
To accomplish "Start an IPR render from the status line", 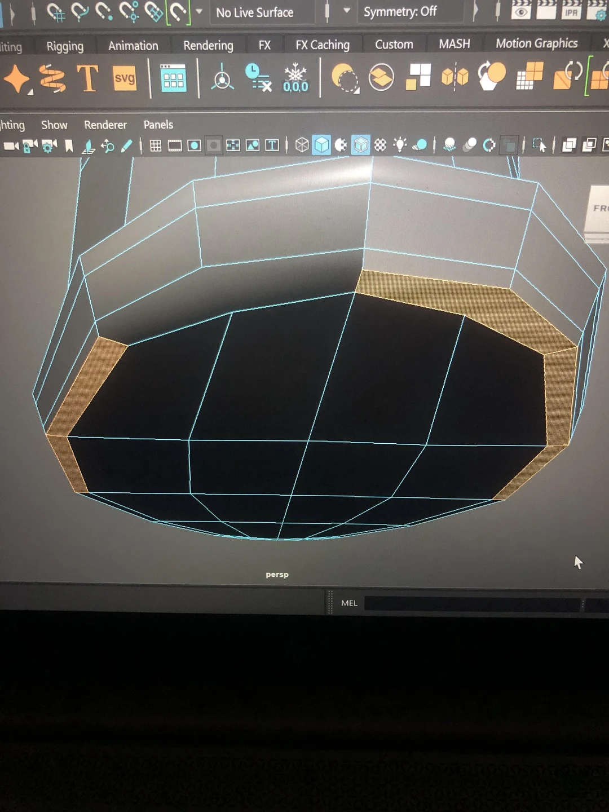I will pyautogui.click(x=571, y=11).
